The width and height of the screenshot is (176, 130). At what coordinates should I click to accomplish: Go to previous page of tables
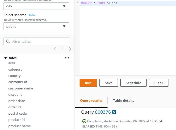tap(55, 49)
